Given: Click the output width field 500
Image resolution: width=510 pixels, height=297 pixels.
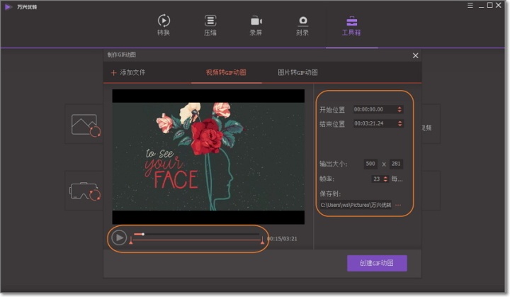Looking at the screenshot, I should (370, 164).
